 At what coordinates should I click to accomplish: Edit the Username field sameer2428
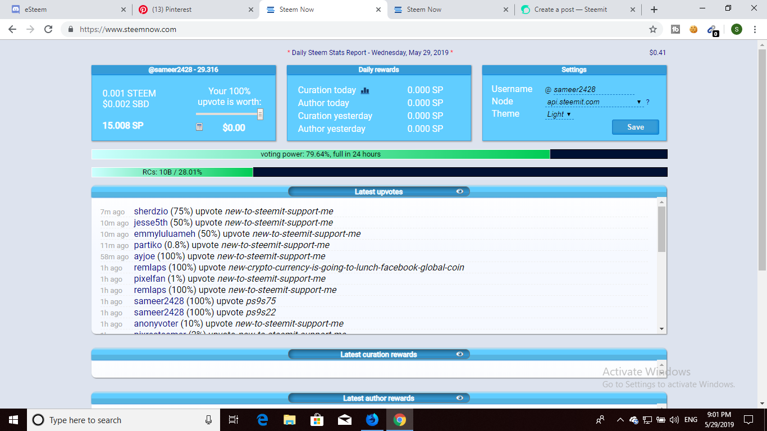tap(593, 89)
